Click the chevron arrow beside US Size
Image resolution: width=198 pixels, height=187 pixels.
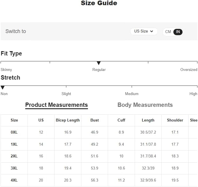[x=152, y=31]
